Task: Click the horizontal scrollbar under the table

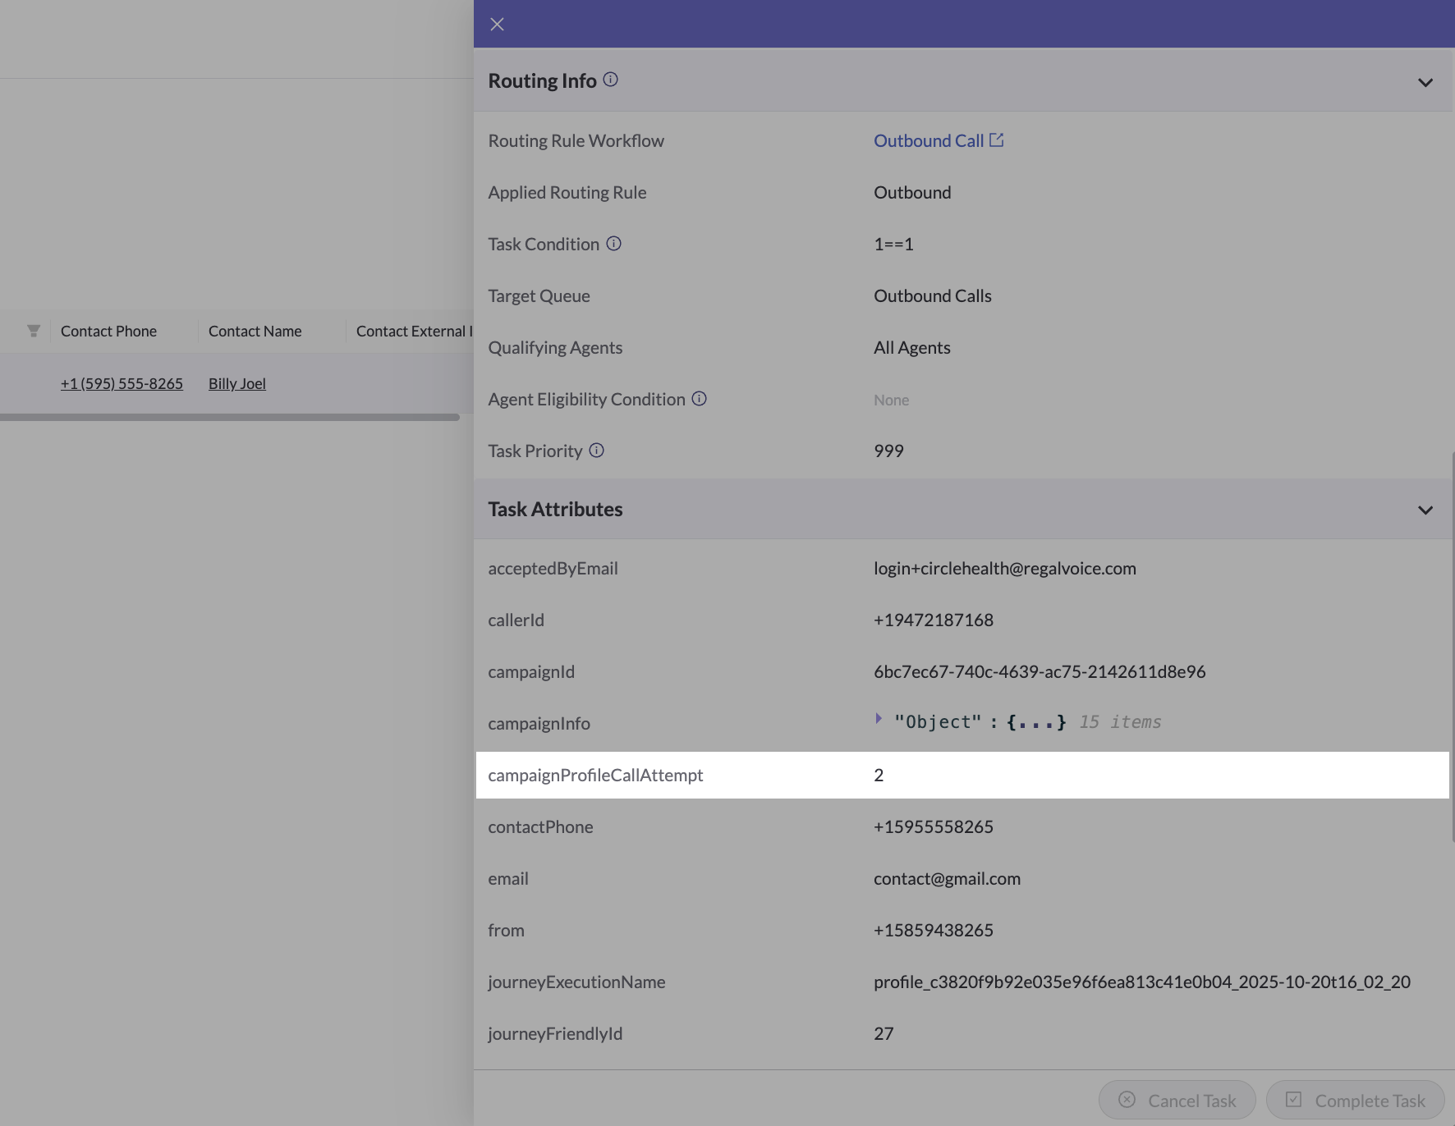Action: [230, 417]
